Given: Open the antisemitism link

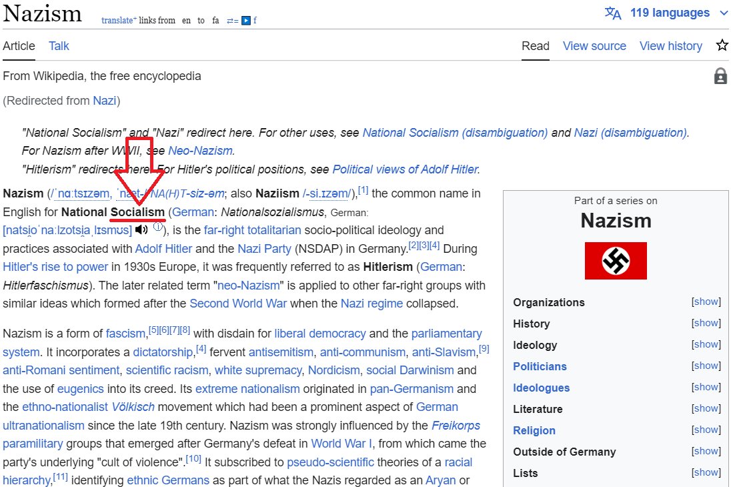Looking at the screenshot, I should [x=281, y=352].
